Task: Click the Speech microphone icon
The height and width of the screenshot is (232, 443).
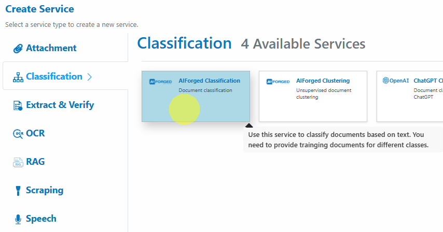Action: (x=18, y=219)
